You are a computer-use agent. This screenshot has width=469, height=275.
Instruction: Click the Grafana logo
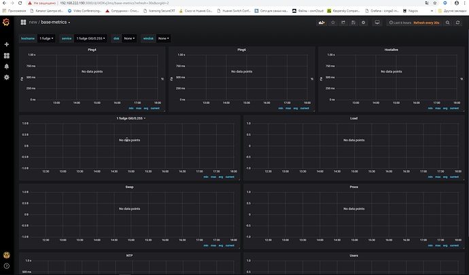[6, 22]
